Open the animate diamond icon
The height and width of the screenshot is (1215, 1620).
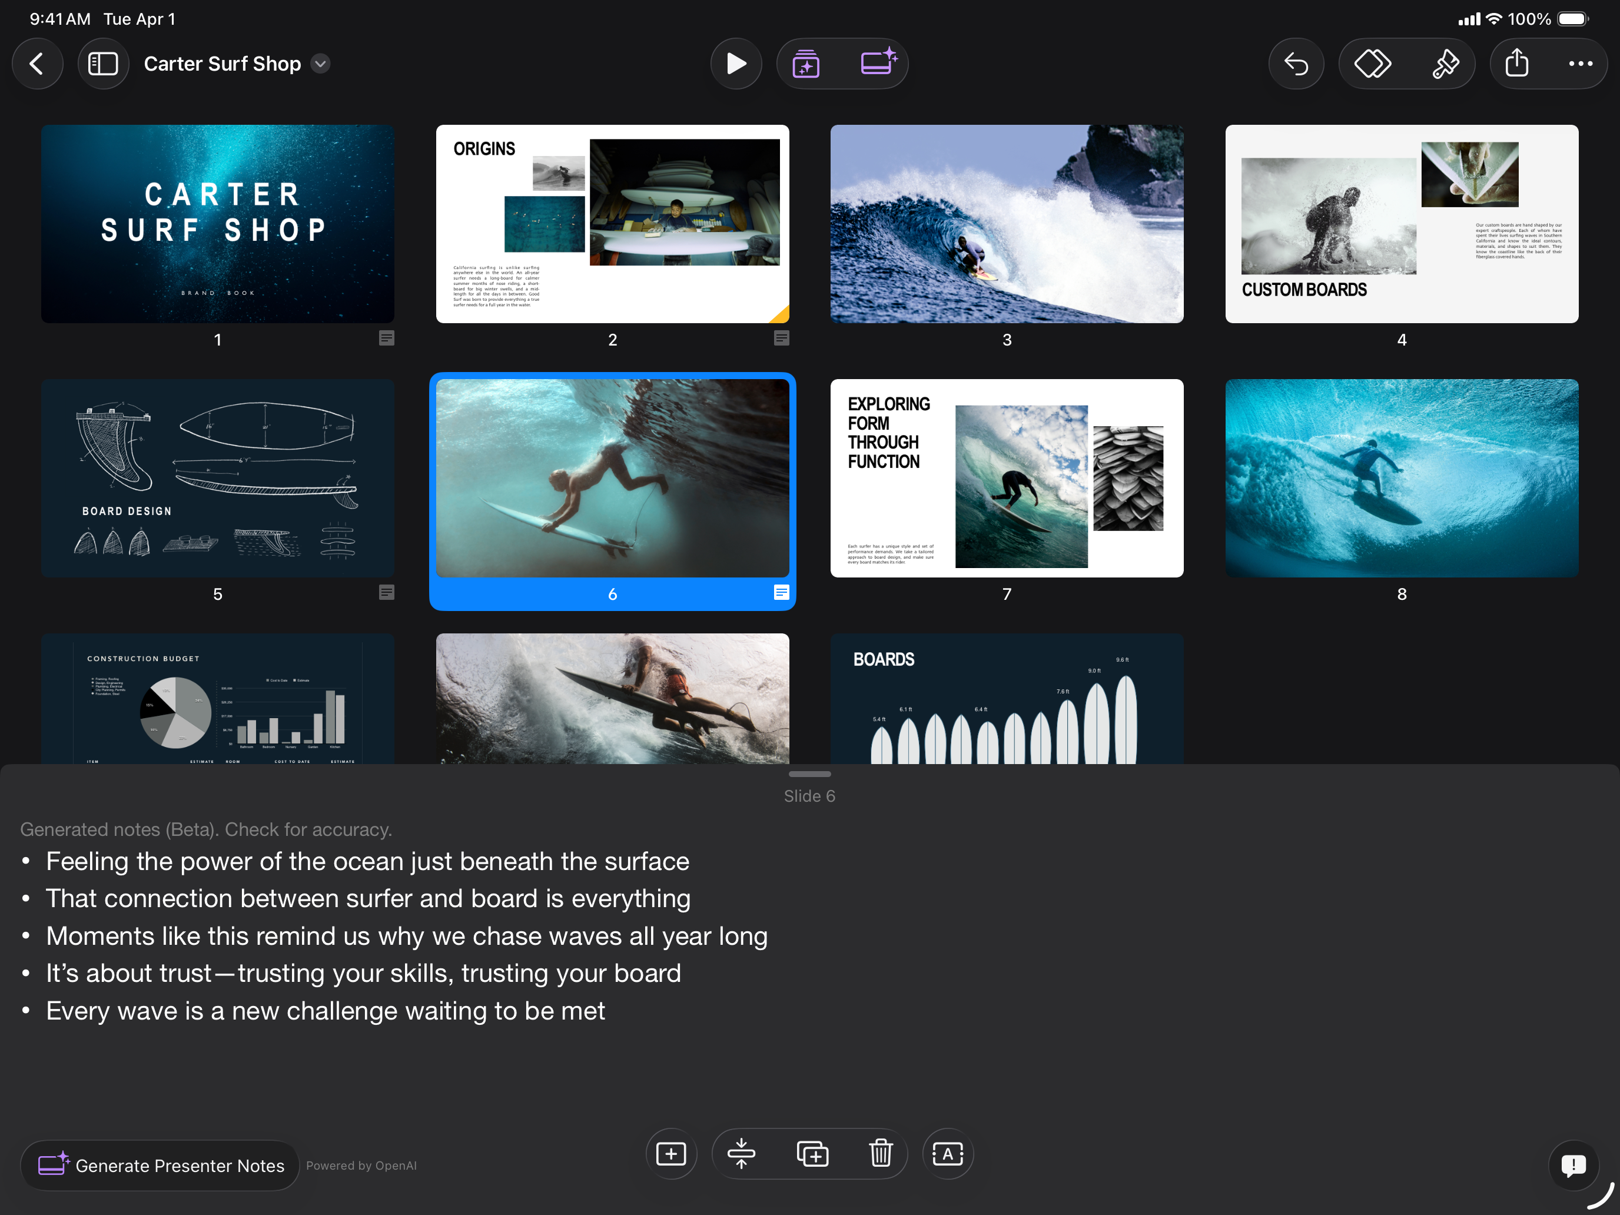click(x=1372, y=64)
